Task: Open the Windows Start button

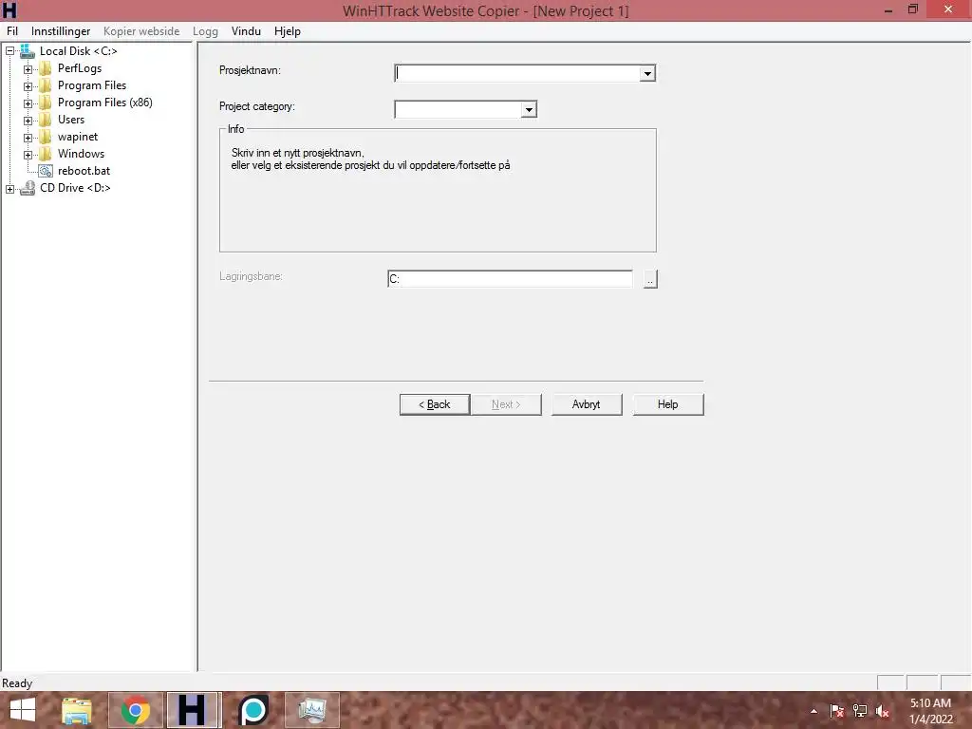Action: point(23,710)
